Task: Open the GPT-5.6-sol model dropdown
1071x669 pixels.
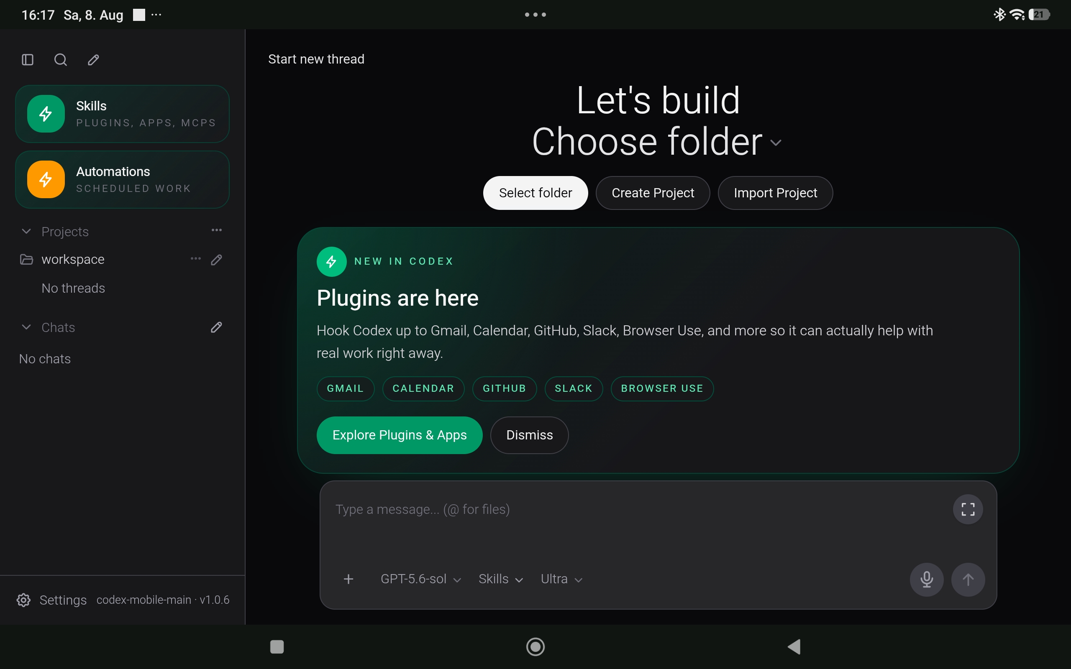Action: tap(421, 579)
